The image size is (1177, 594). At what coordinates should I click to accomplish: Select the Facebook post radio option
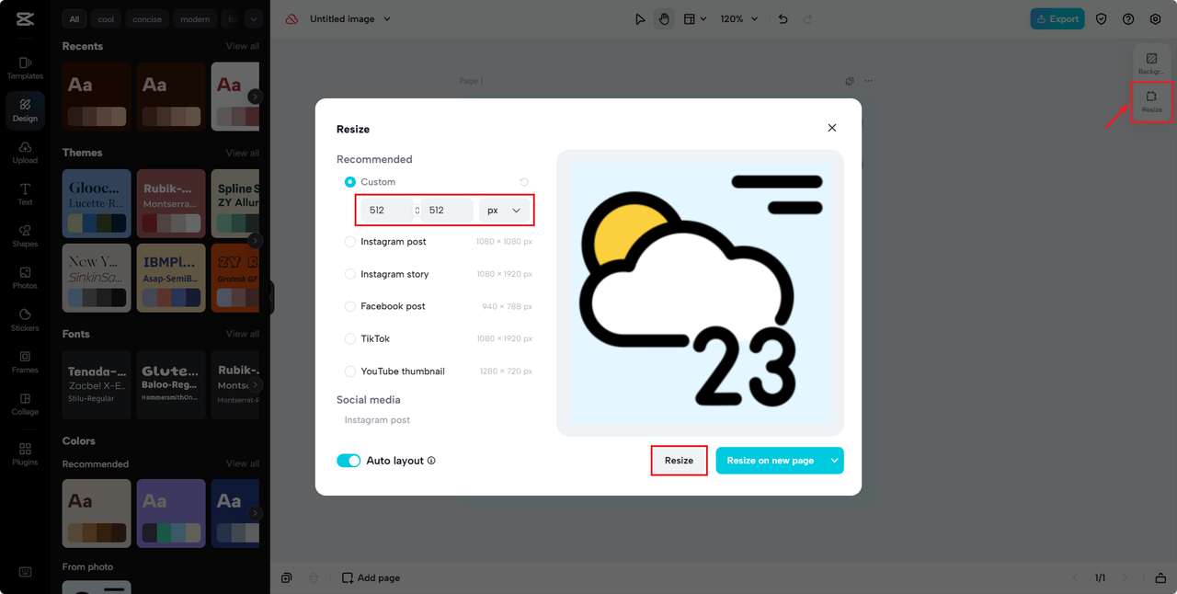tap(350, 306)
